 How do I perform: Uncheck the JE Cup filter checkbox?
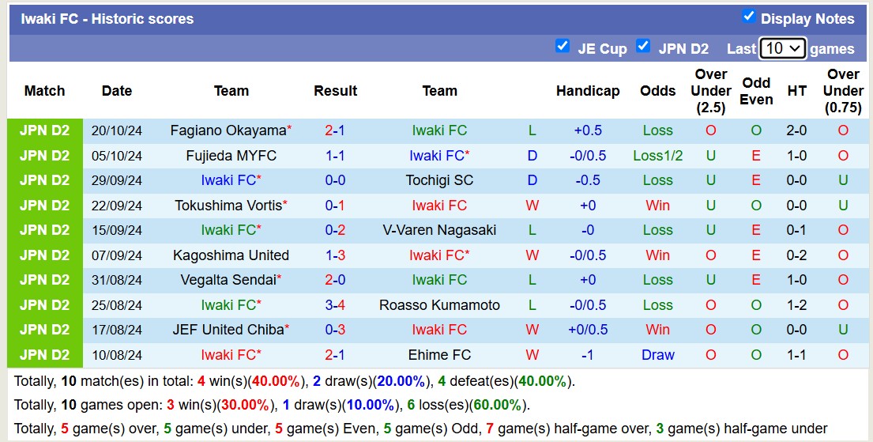563,46
